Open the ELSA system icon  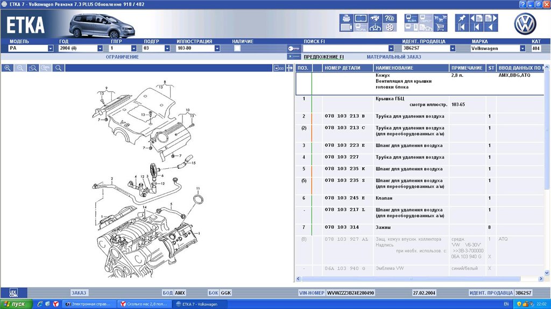click(411, 18)
